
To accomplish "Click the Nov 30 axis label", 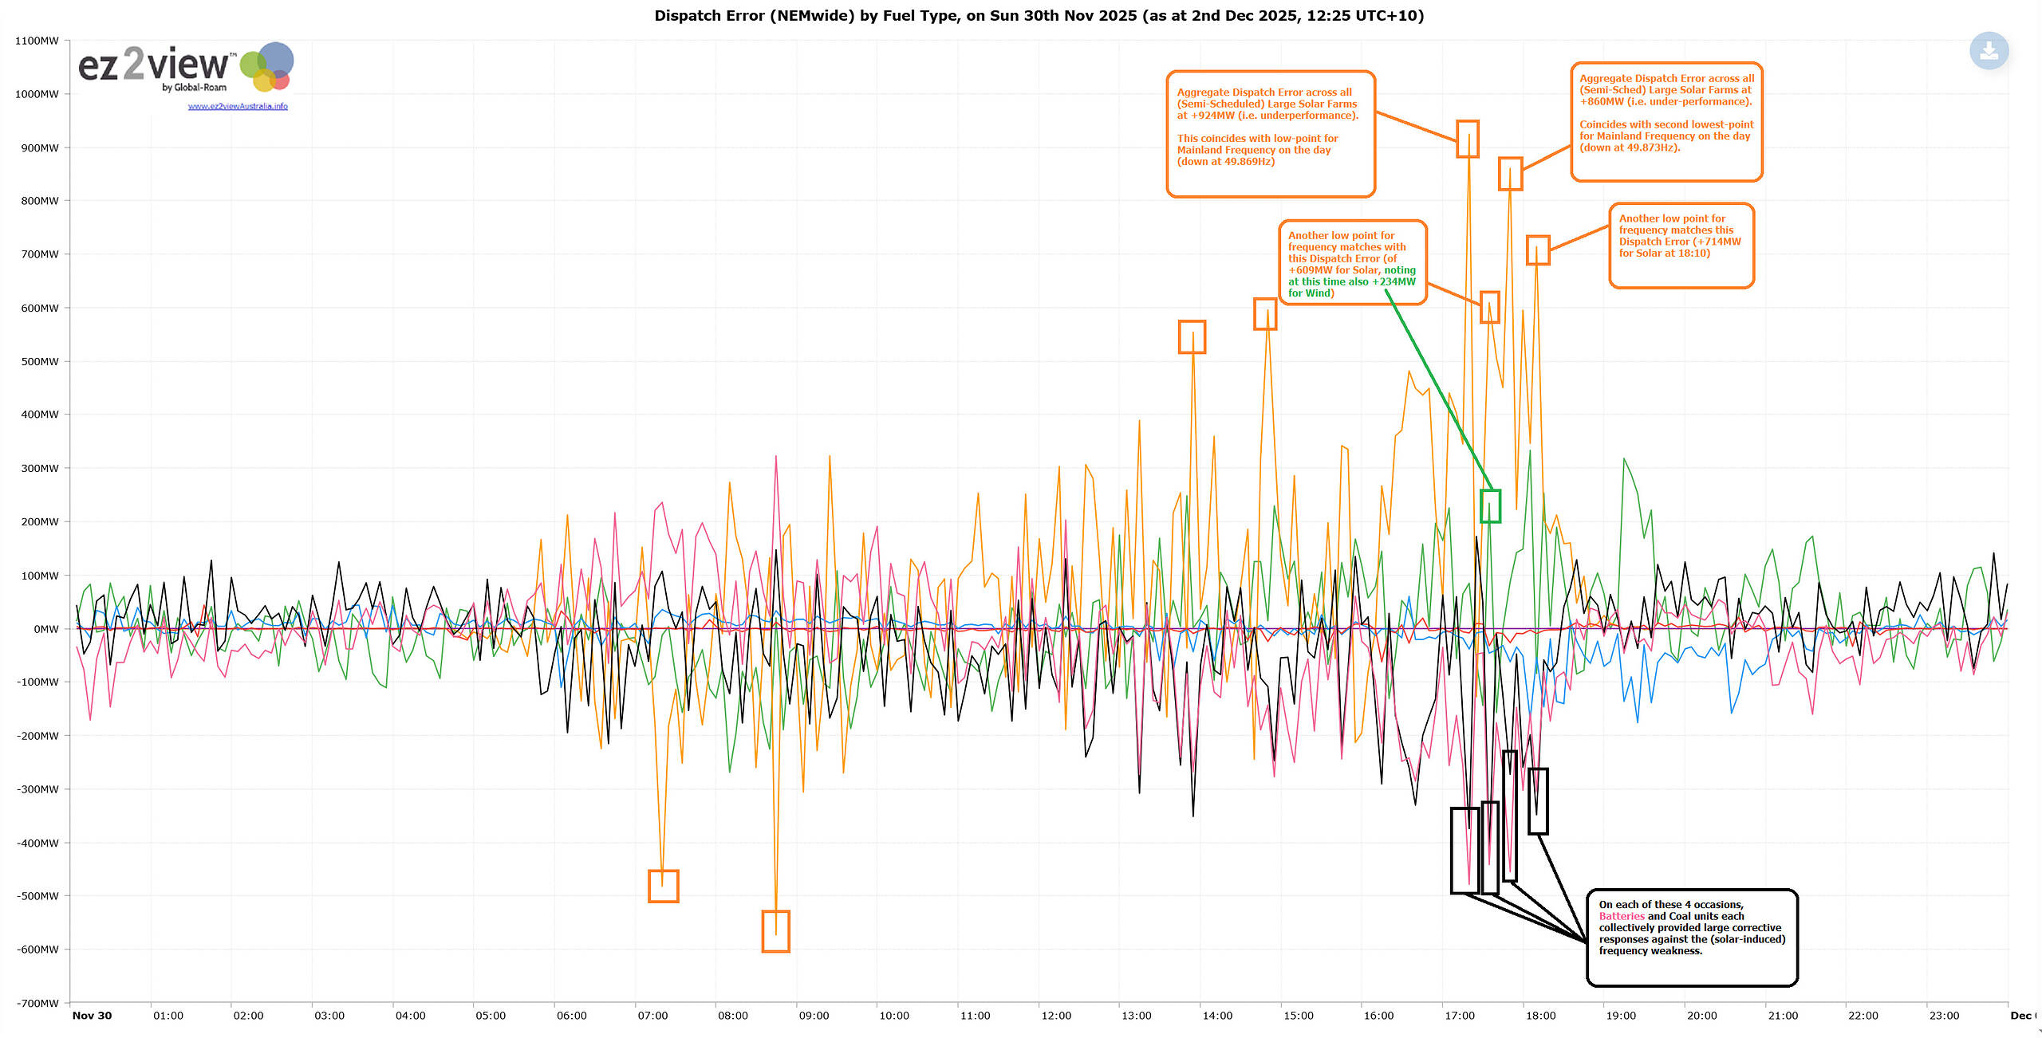I will point(92,1015).
